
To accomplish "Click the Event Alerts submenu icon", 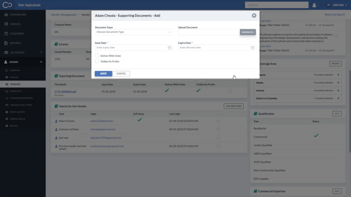I will coord(7,112).
